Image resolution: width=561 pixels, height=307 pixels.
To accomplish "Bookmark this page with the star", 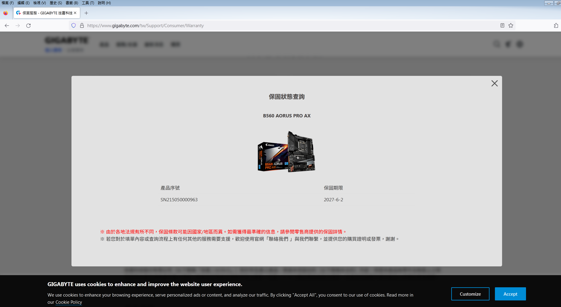I will [511, 26].
